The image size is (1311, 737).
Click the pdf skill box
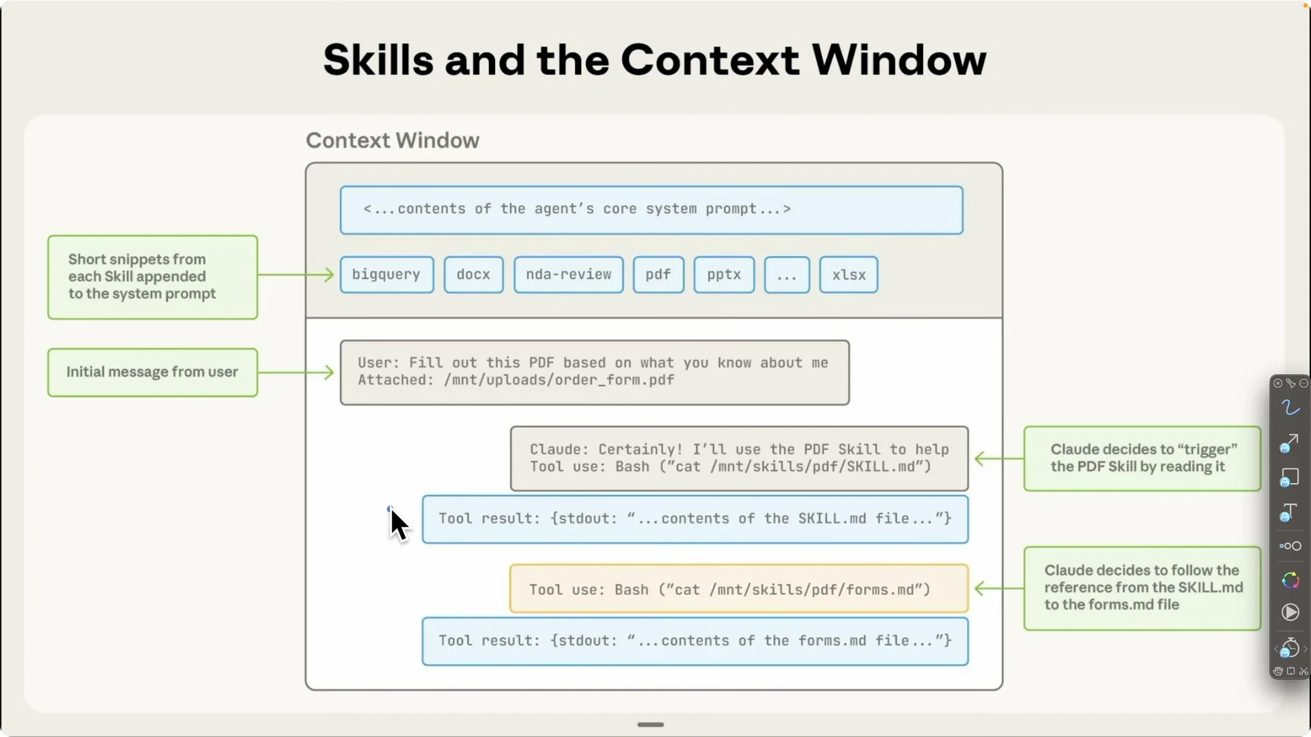(658, 275)
